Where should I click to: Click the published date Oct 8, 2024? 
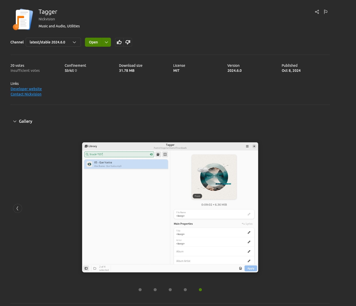coord(291,71)
